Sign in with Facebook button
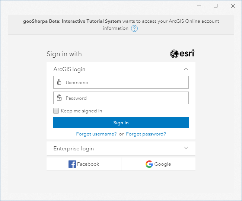Viewport: 242px width, 201px height. click(84, 164)
